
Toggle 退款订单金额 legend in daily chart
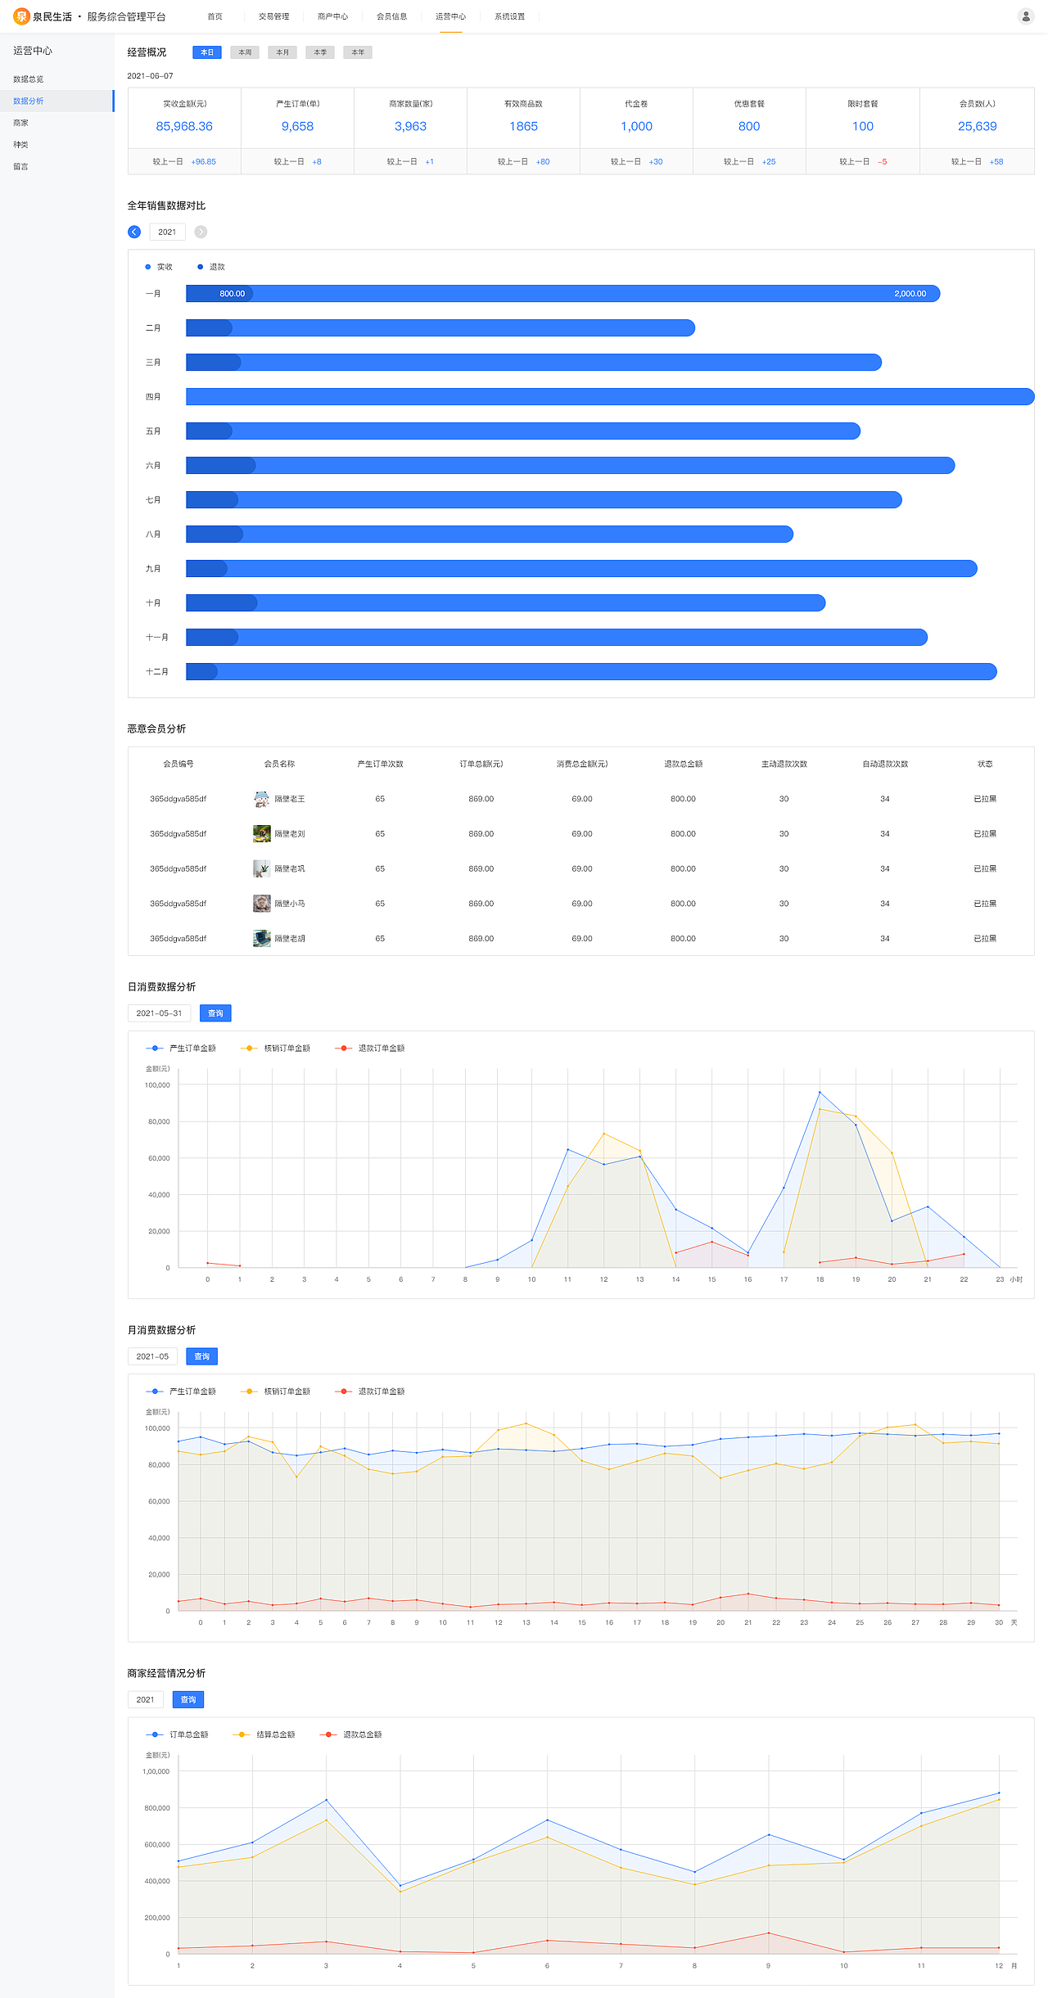coord(370,1048)
